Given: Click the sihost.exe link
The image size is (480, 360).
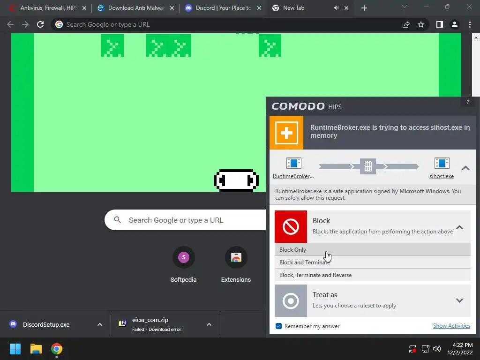Looking at the screenshot, I should pyautogui.click(x=442, y=176).
